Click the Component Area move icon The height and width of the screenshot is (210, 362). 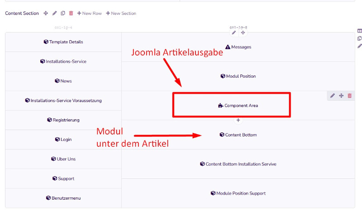point(341,96)
